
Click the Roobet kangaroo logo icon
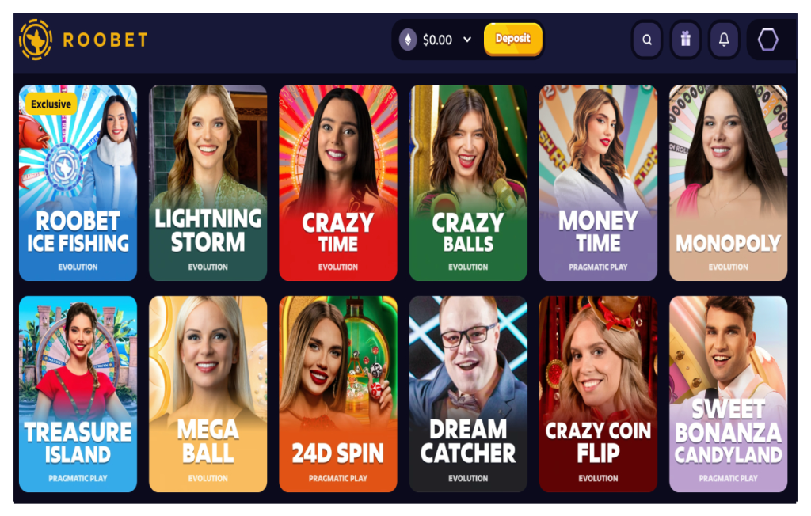point(36,40)
